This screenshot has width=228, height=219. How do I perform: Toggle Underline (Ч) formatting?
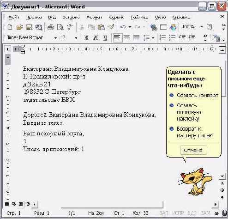point(105,37)
